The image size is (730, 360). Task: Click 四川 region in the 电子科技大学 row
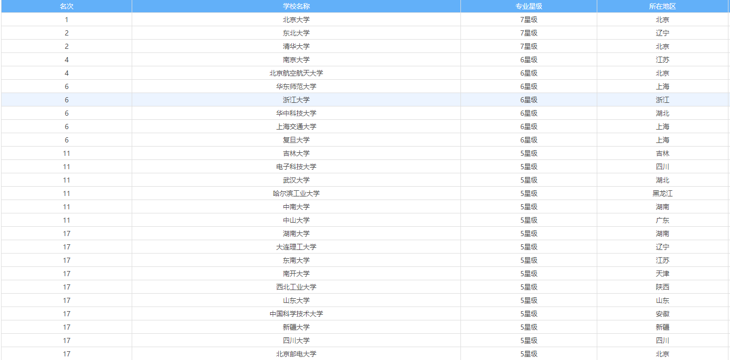tap(663, 167)
